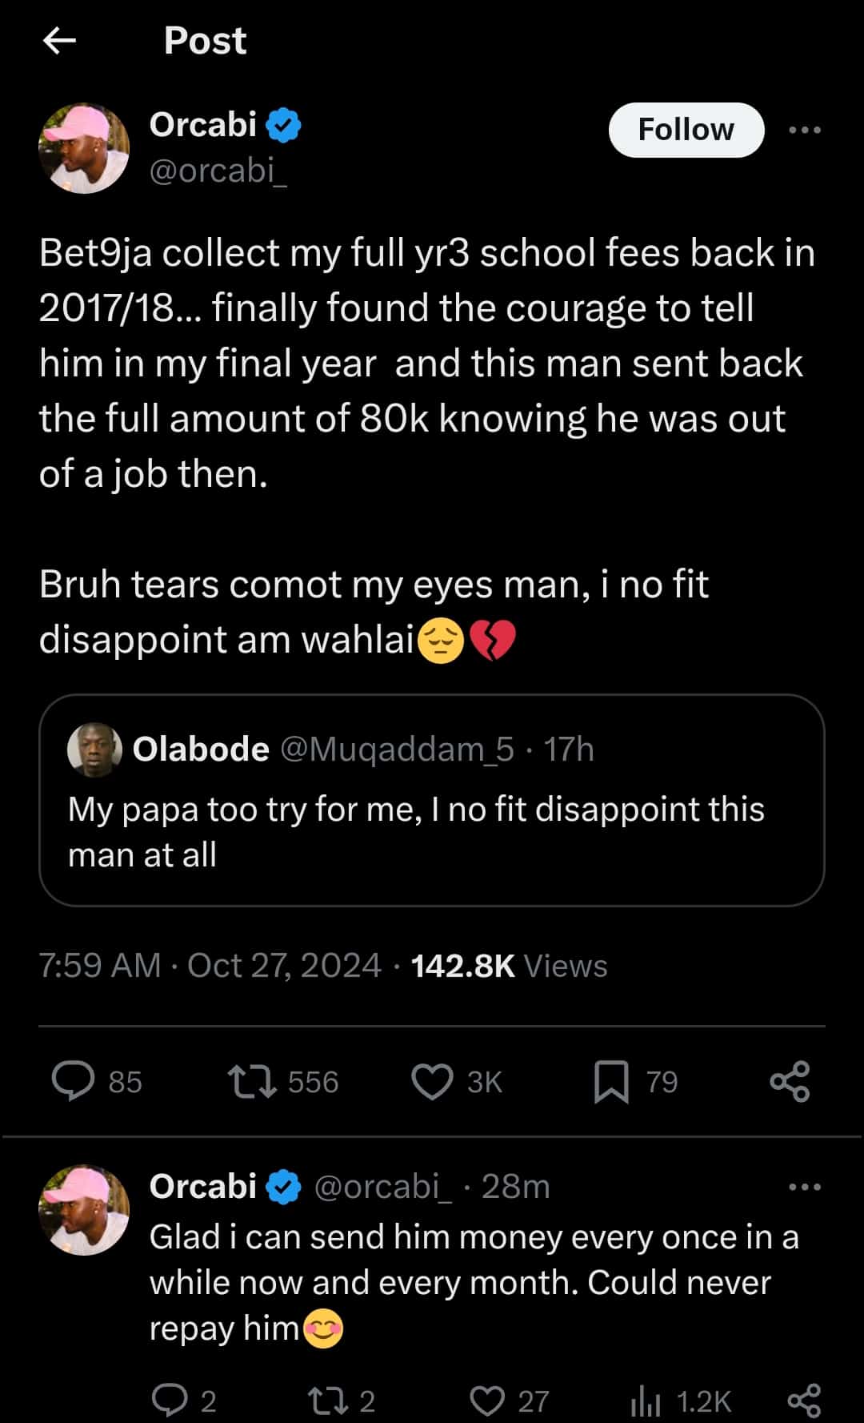Like the main post
The height and width of the screenshot is (1423, 864).
pos(432,1081)
